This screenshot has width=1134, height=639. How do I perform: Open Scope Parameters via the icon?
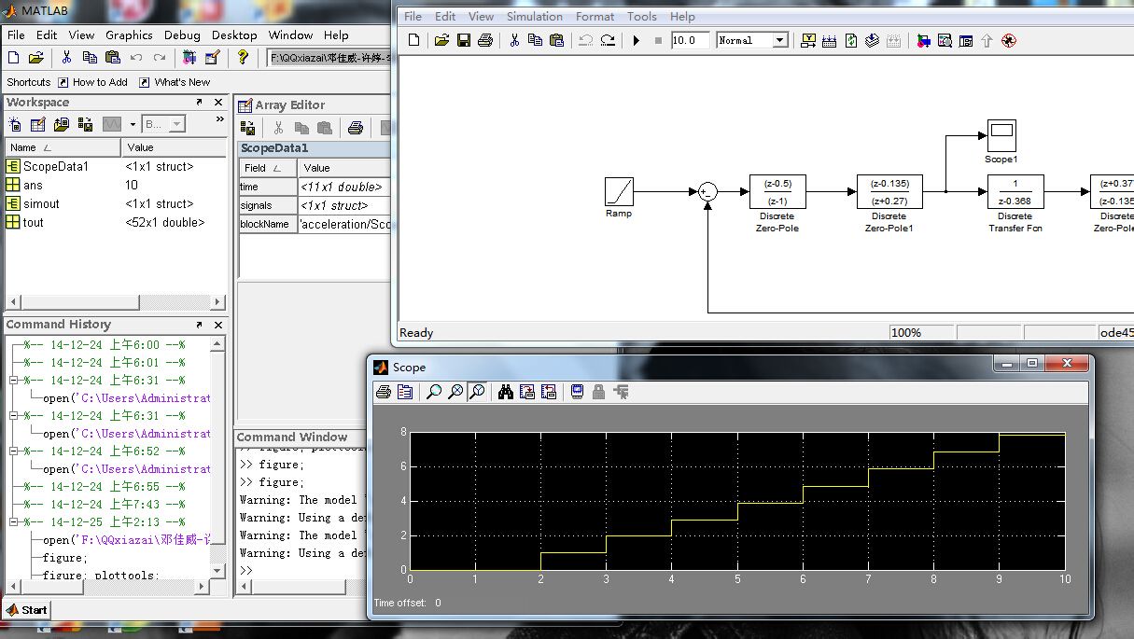point(405,392)
